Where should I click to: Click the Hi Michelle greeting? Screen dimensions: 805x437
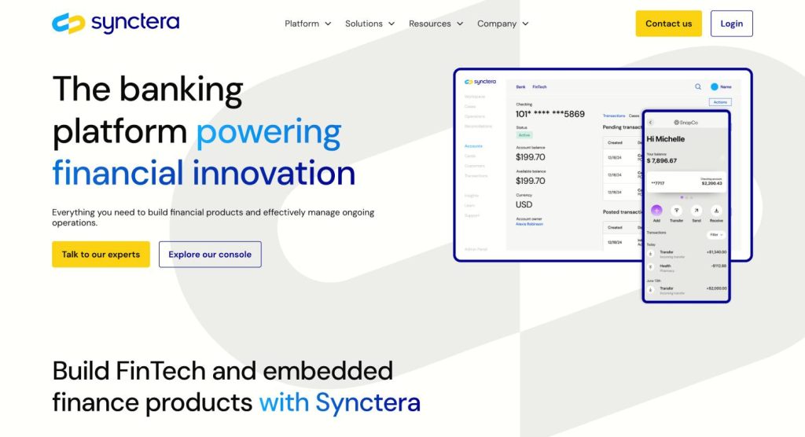(665, 138)
